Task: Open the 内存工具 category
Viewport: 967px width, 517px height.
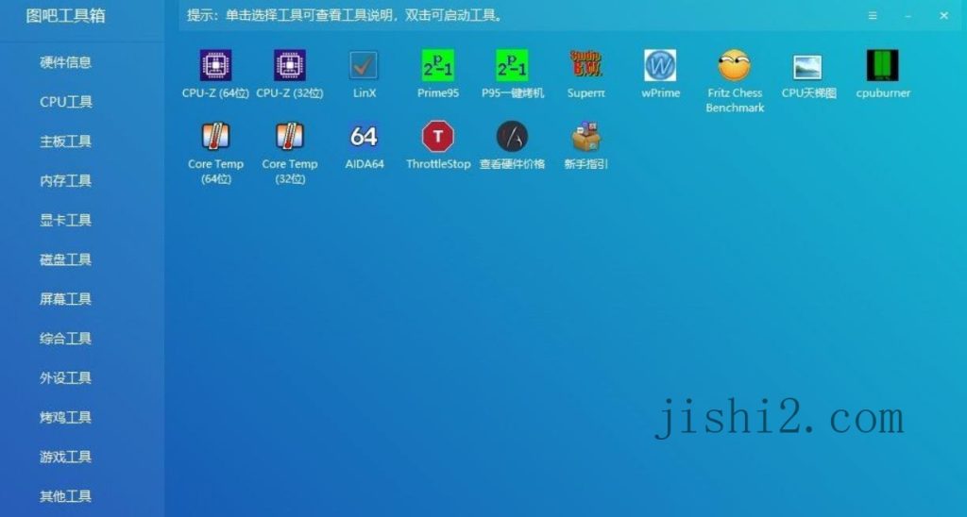Action: coord(66,180)
